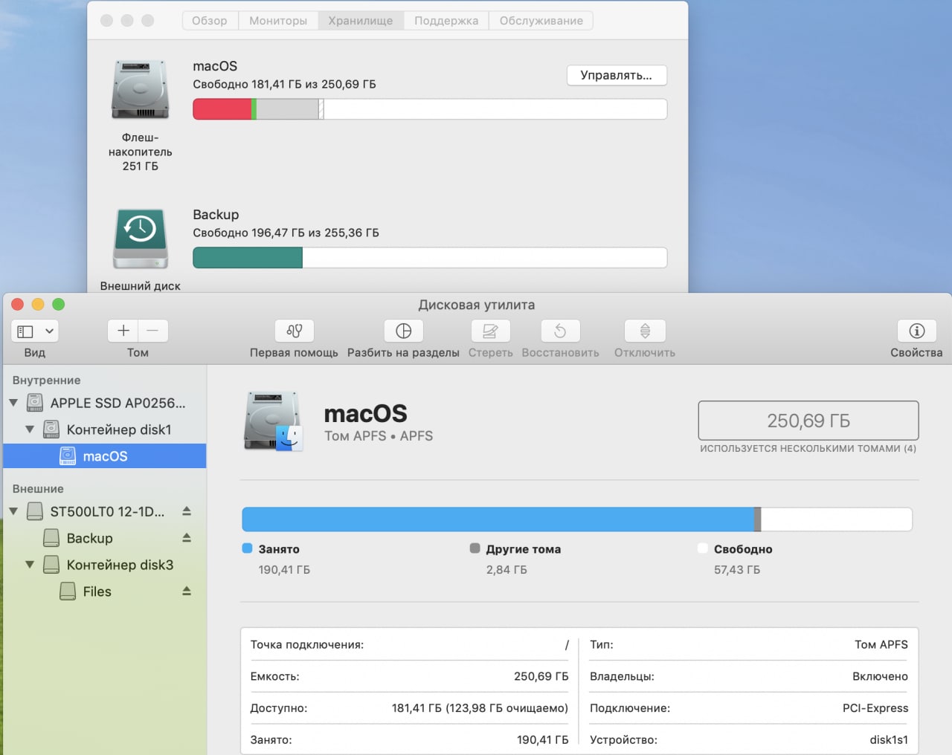This screenshot has width=952, height=755.
Task: Collapse the Контейнер disk1 tree item
Action: [30, 430]
